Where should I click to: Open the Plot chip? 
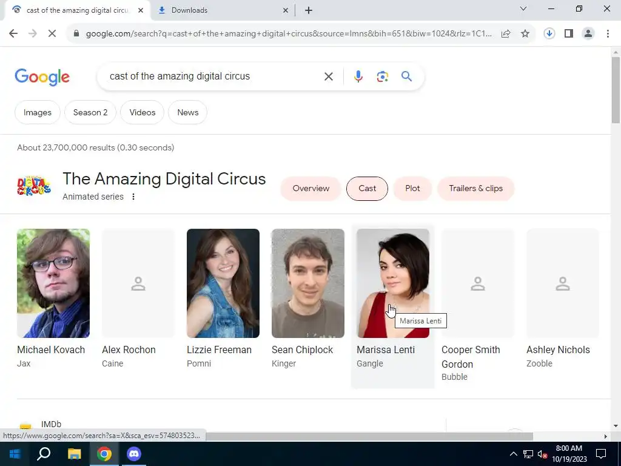pyautogui.click(x=412, y=188)
